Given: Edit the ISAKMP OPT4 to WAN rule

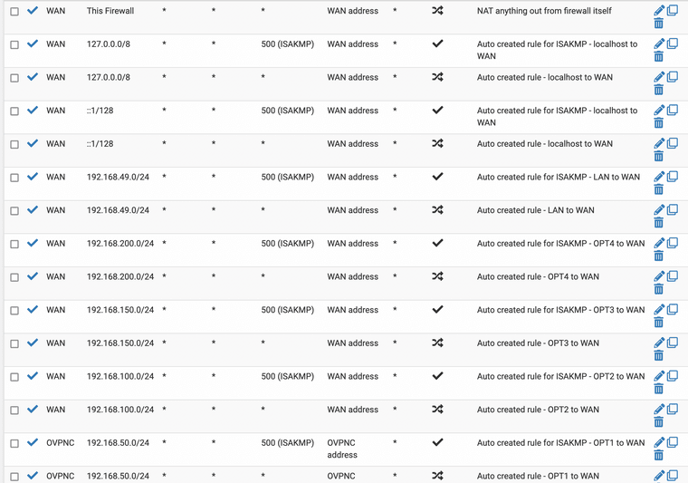Looking at the screenshot, I should (659, 243).
